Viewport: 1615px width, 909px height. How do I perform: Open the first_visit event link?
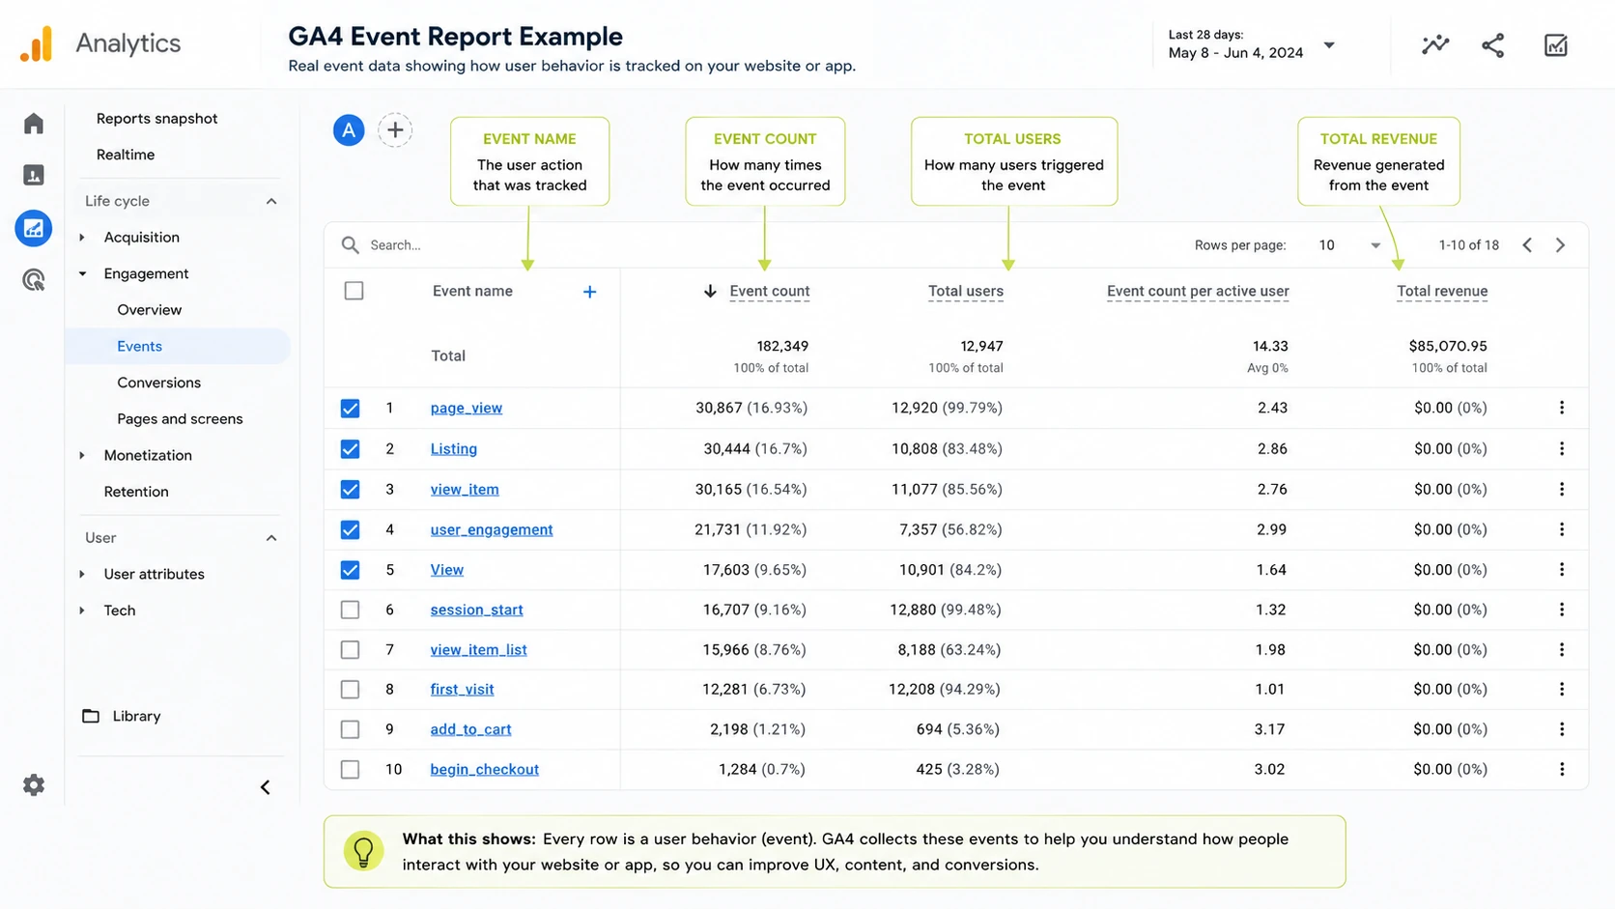(x=462, y=690)
